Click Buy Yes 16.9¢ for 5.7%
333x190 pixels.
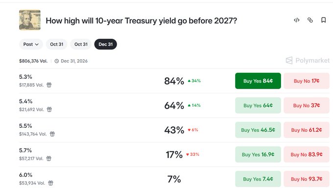click(x=258, y=155)
